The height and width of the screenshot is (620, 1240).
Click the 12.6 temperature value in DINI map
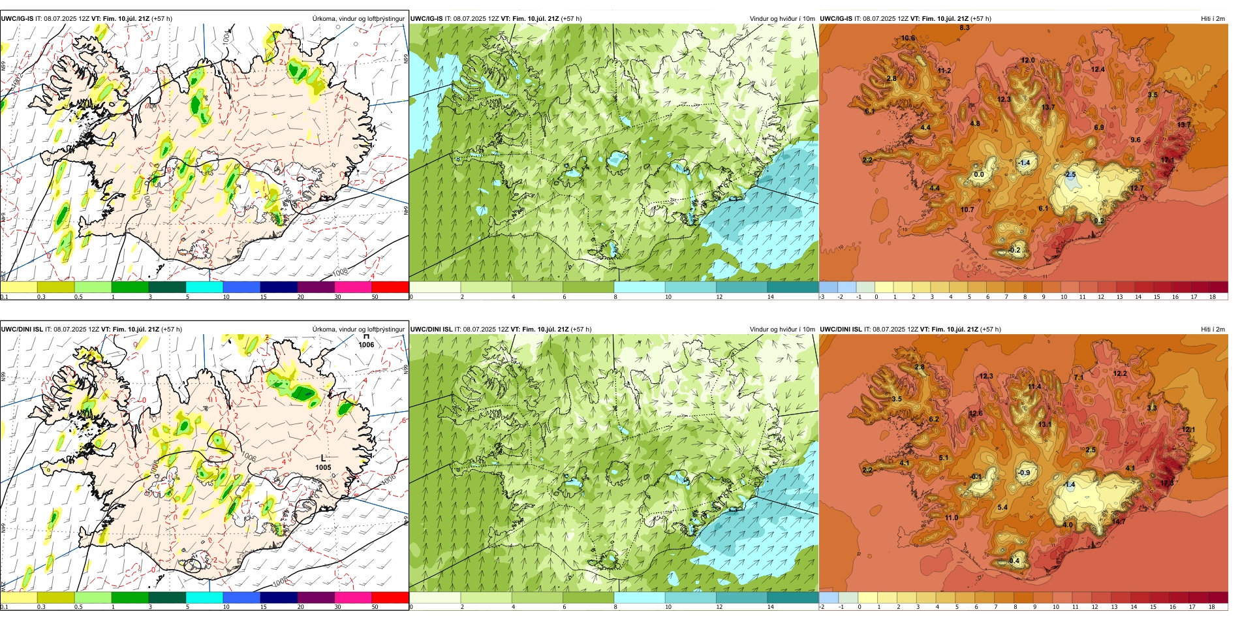point(976,413)
